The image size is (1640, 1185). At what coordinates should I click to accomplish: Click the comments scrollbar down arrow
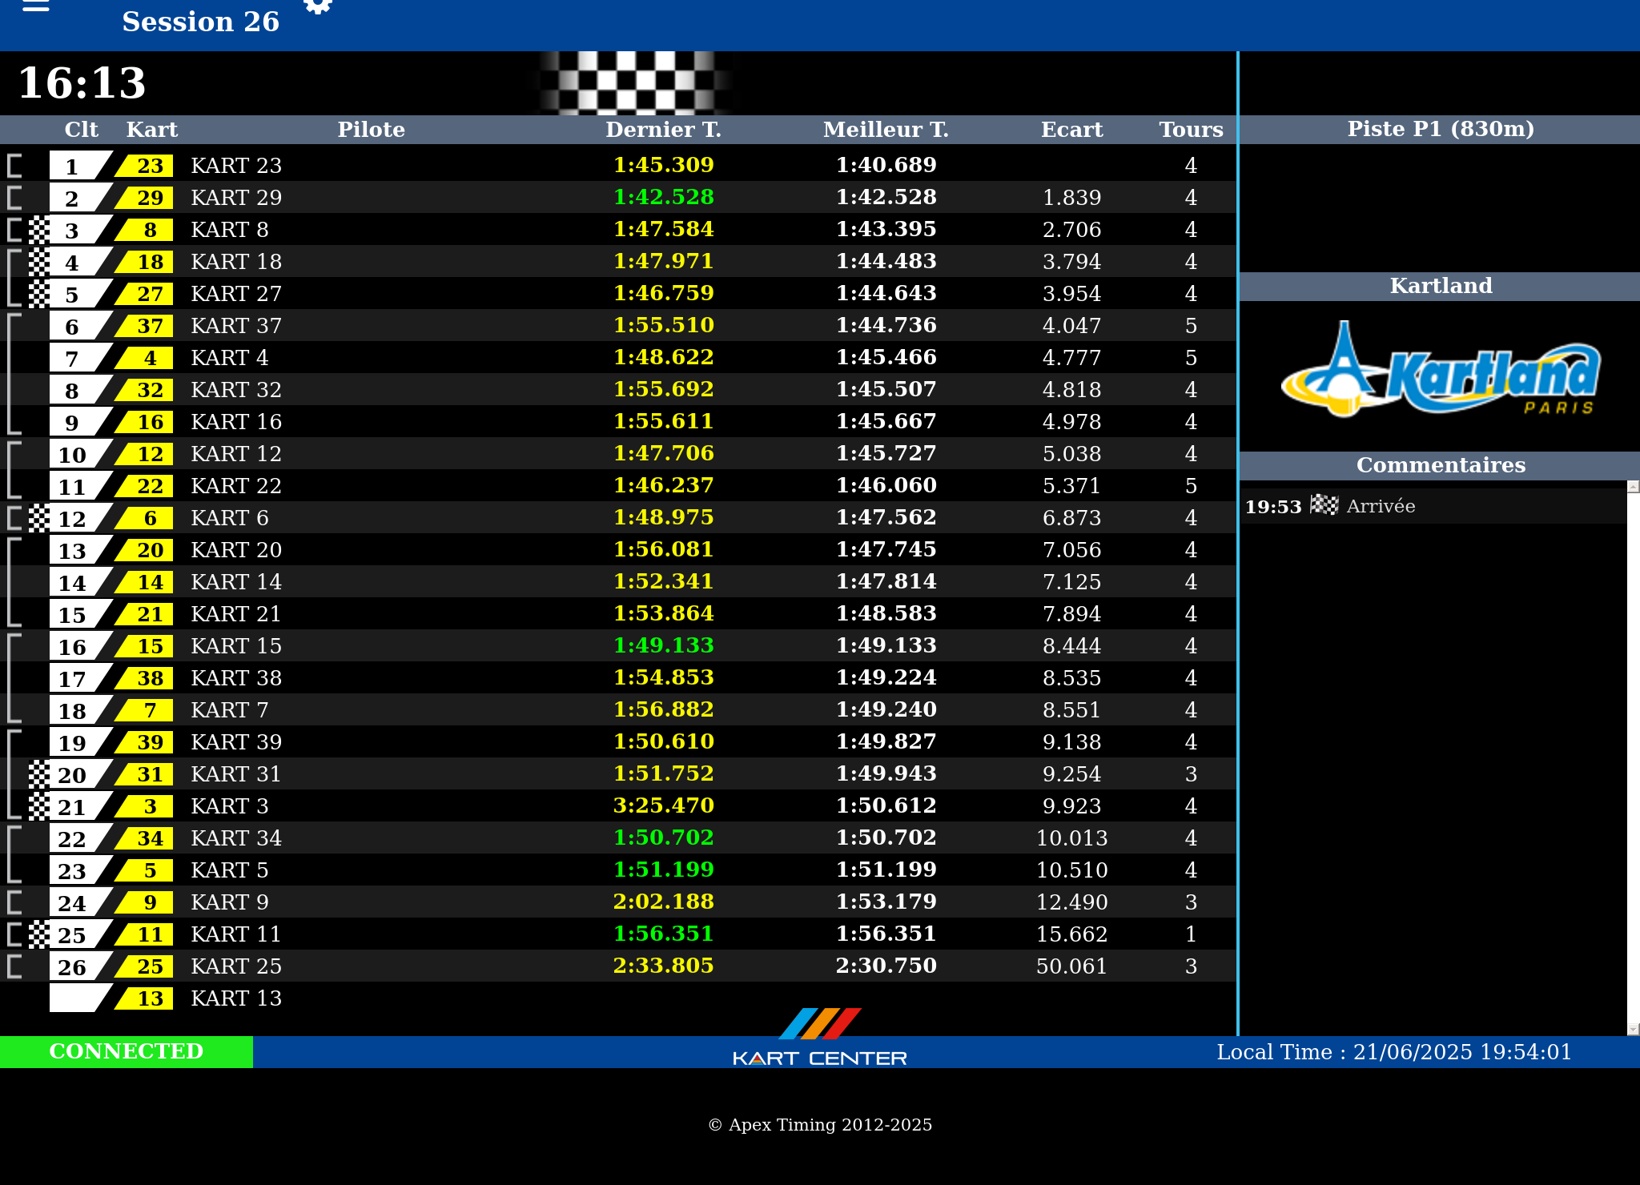coord(1633,1029)
